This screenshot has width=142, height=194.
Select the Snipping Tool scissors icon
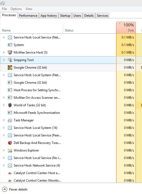coord(10,60)
